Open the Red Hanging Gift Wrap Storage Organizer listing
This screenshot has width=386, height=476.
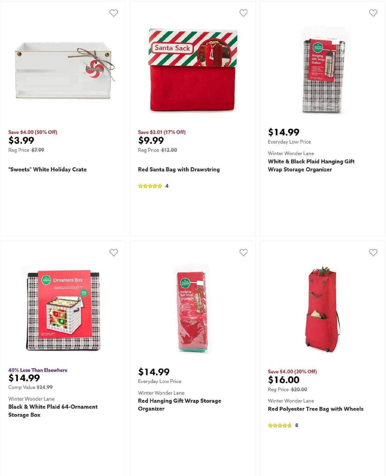tap(179, 405)
